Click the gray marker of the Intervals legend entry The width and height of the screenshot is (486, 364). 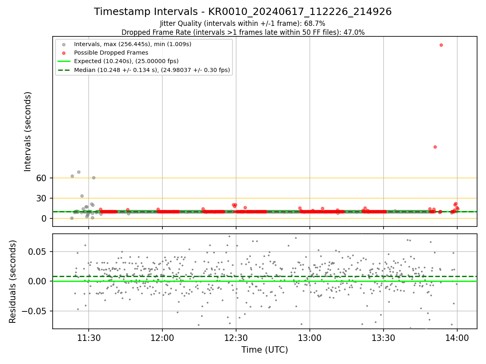click(63, 44)
